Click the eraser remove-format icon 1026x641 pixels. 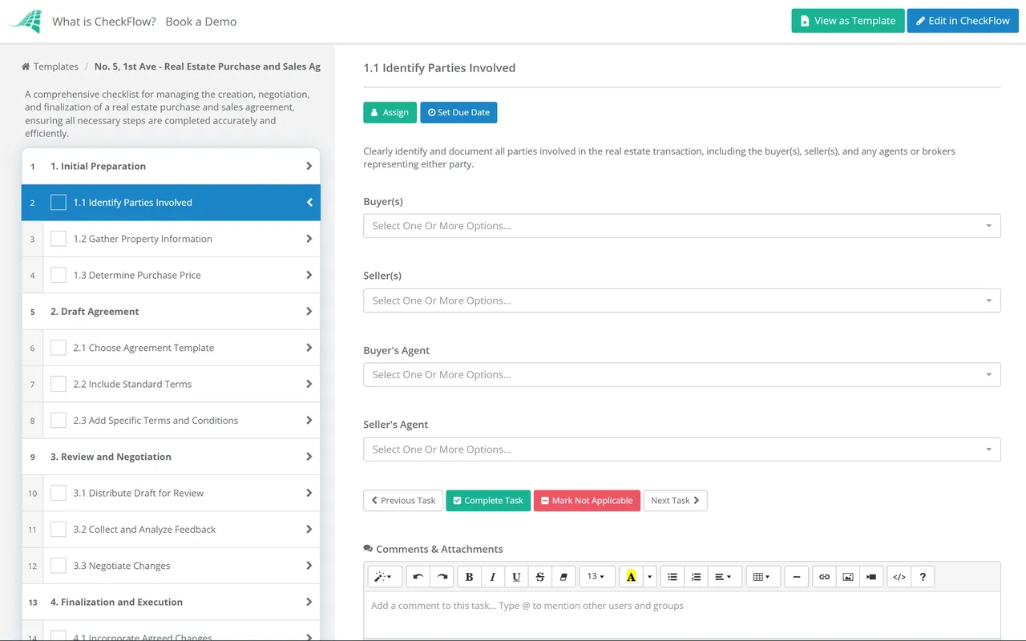click(x=563, y=577)
